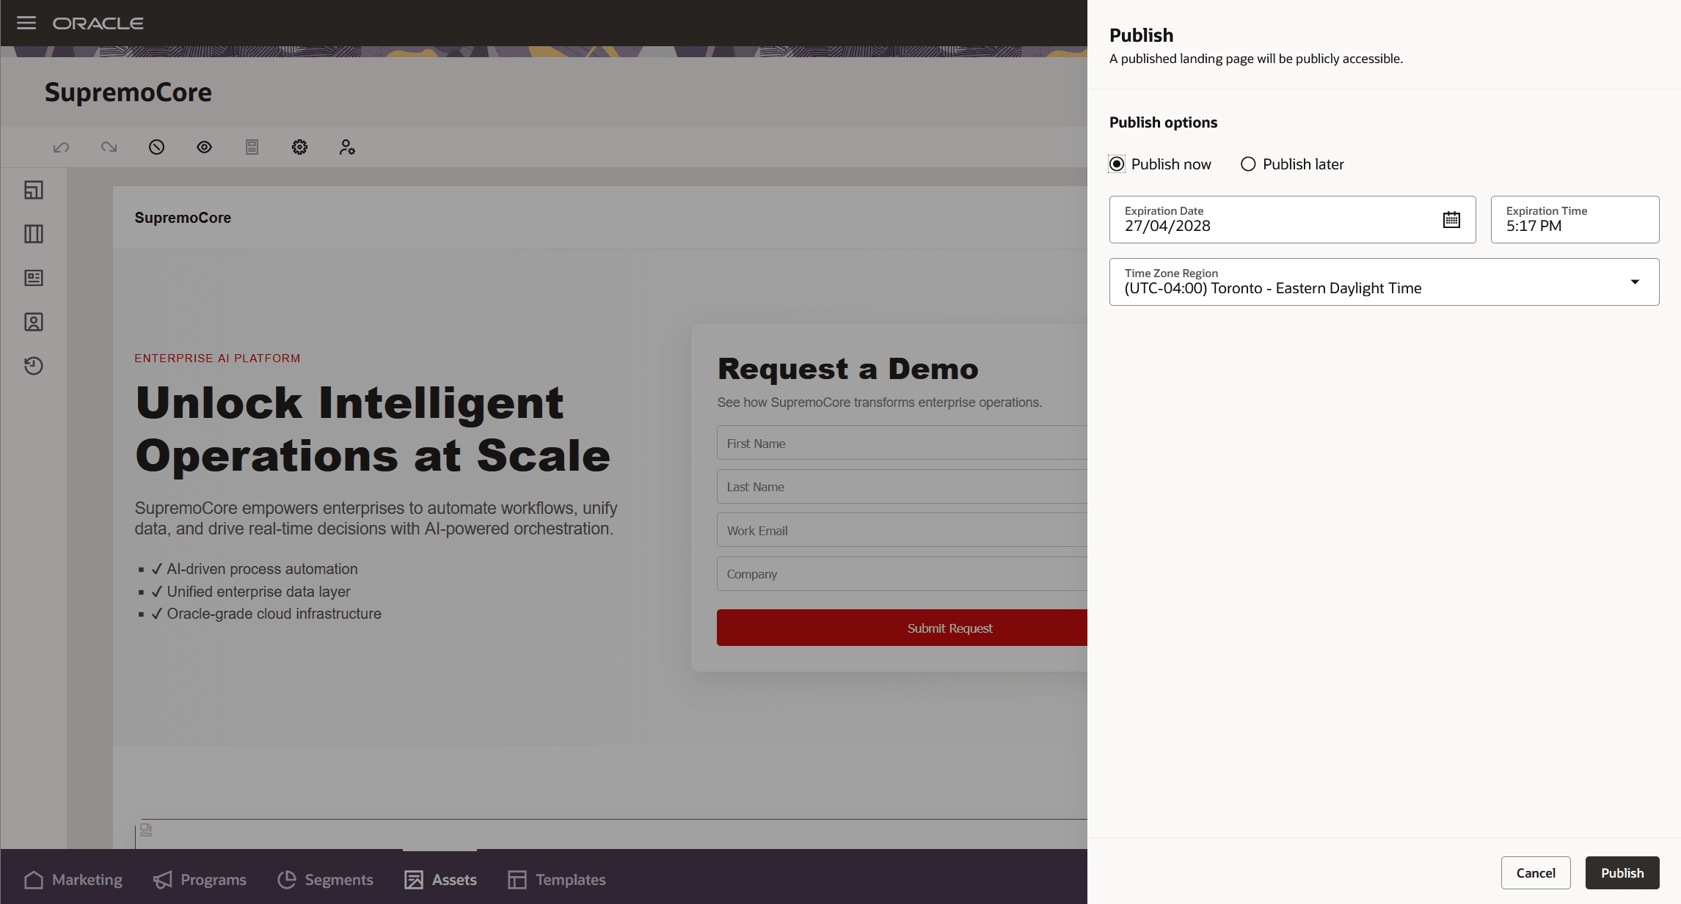This screenshot has width=1681, height=904.
Task: Click the Cancel button
Action: click(x=1536, y=872)
